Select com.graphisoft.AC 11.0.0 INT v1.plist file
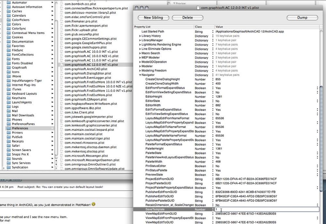This screenshot has height=224, width=326. [91, 60]
